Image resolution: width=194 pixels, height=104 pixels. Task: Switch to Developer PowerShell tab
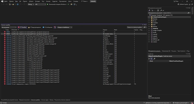point(10,100)
